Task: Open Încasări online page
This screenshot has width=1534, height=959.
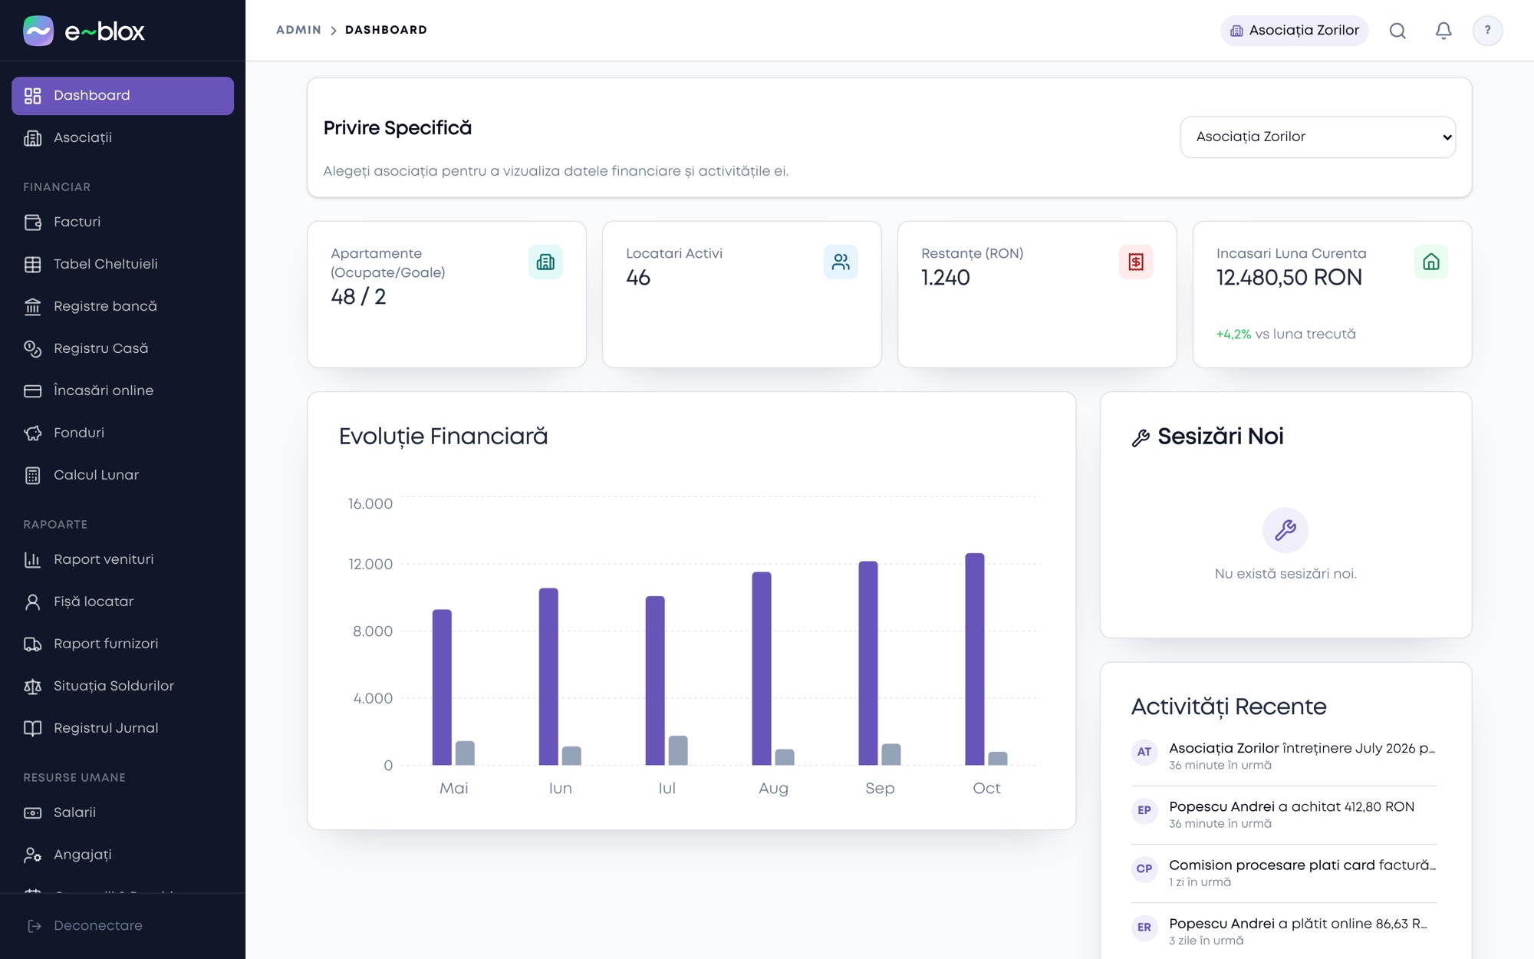Action: click(x=123, y=391)
